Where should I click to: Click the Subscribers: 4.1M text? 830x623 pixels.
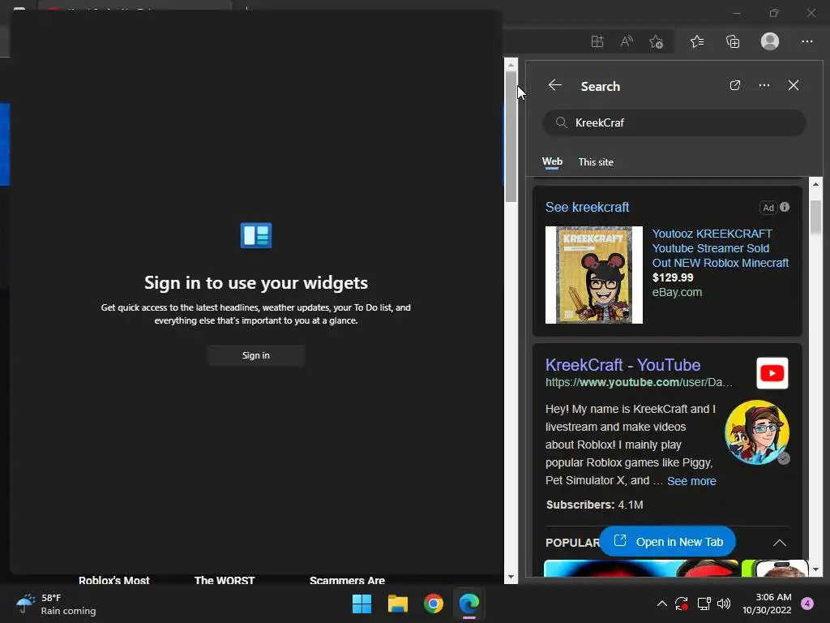click(594, 505)
